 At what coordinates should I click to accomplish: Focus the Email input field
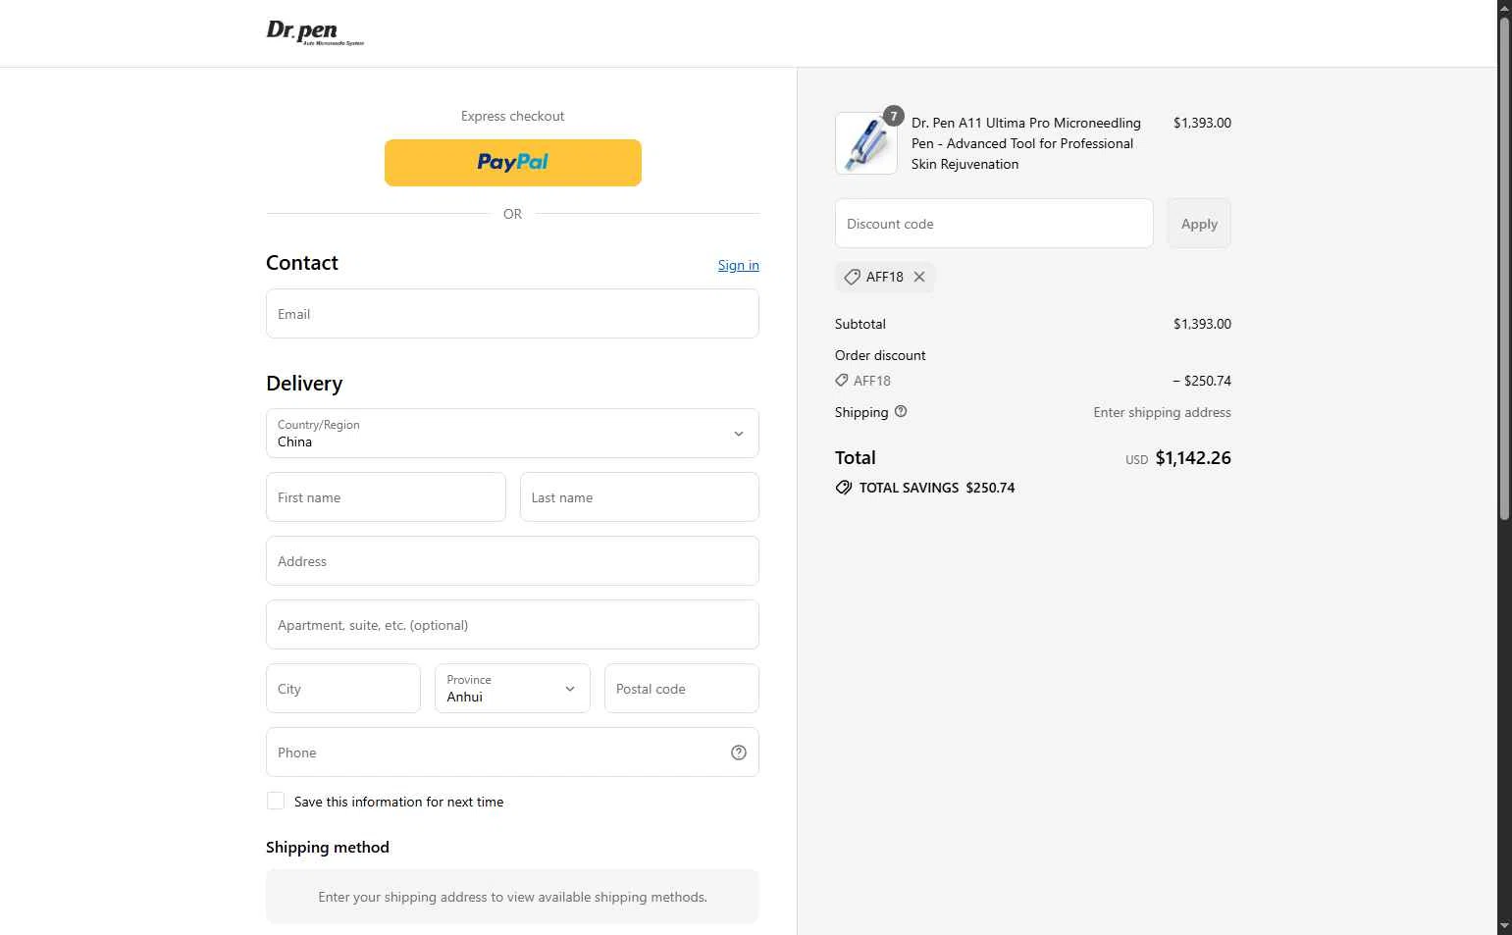coord(512,314)
